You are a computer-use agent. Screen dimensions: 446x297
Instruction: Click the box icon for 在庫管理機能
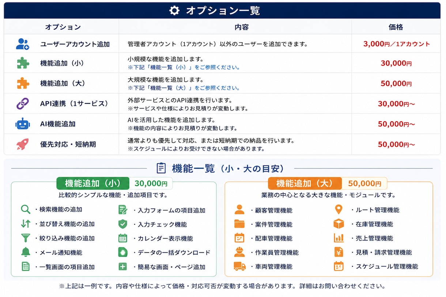point(339,224)
